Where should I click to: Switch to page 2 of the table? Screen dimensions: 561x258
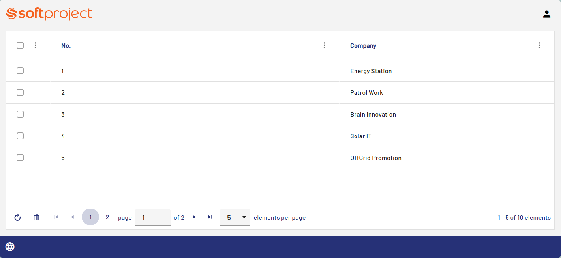click(107, 217)
